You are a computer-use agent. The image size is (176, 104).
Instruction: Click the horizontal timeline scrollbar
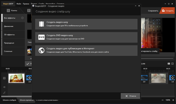pyautogui.click(x=16, y=96)
